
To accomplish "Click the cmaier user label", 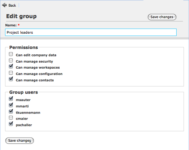I will click(22, 119).
